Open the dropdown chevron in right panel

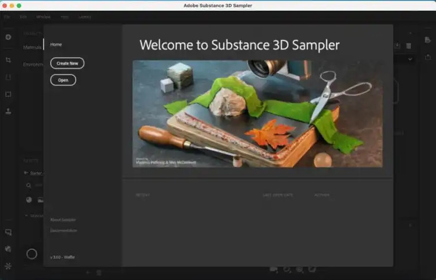pyautogui.click(x=410, y=59)
